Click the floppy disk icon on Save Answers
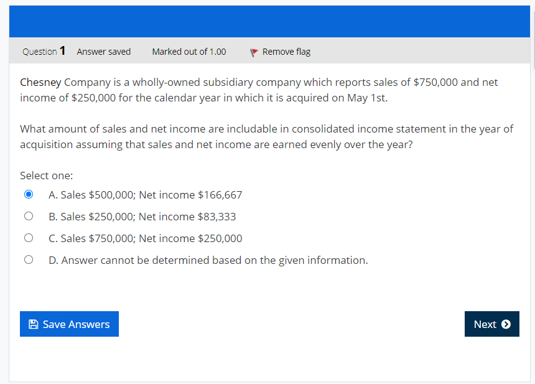 (x=34, y=324)
